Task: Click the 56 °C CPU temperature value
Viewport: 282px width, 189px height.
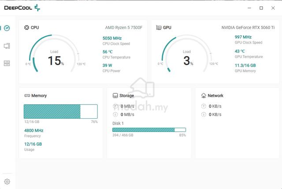Action: point(108,52)
